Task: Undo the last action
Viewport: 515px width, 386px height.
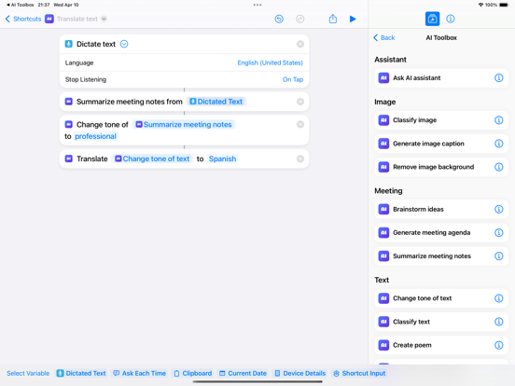Action: point(279,19)
